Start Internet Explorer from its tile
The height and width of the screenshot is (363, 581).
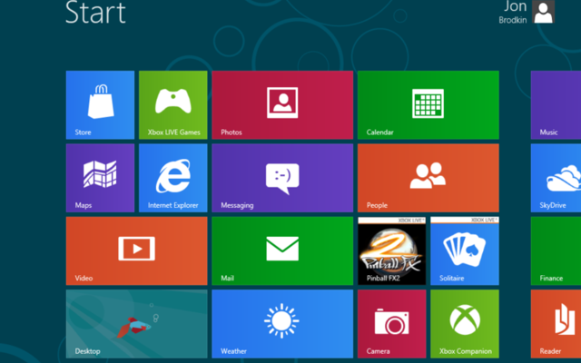tap(172, 178)
